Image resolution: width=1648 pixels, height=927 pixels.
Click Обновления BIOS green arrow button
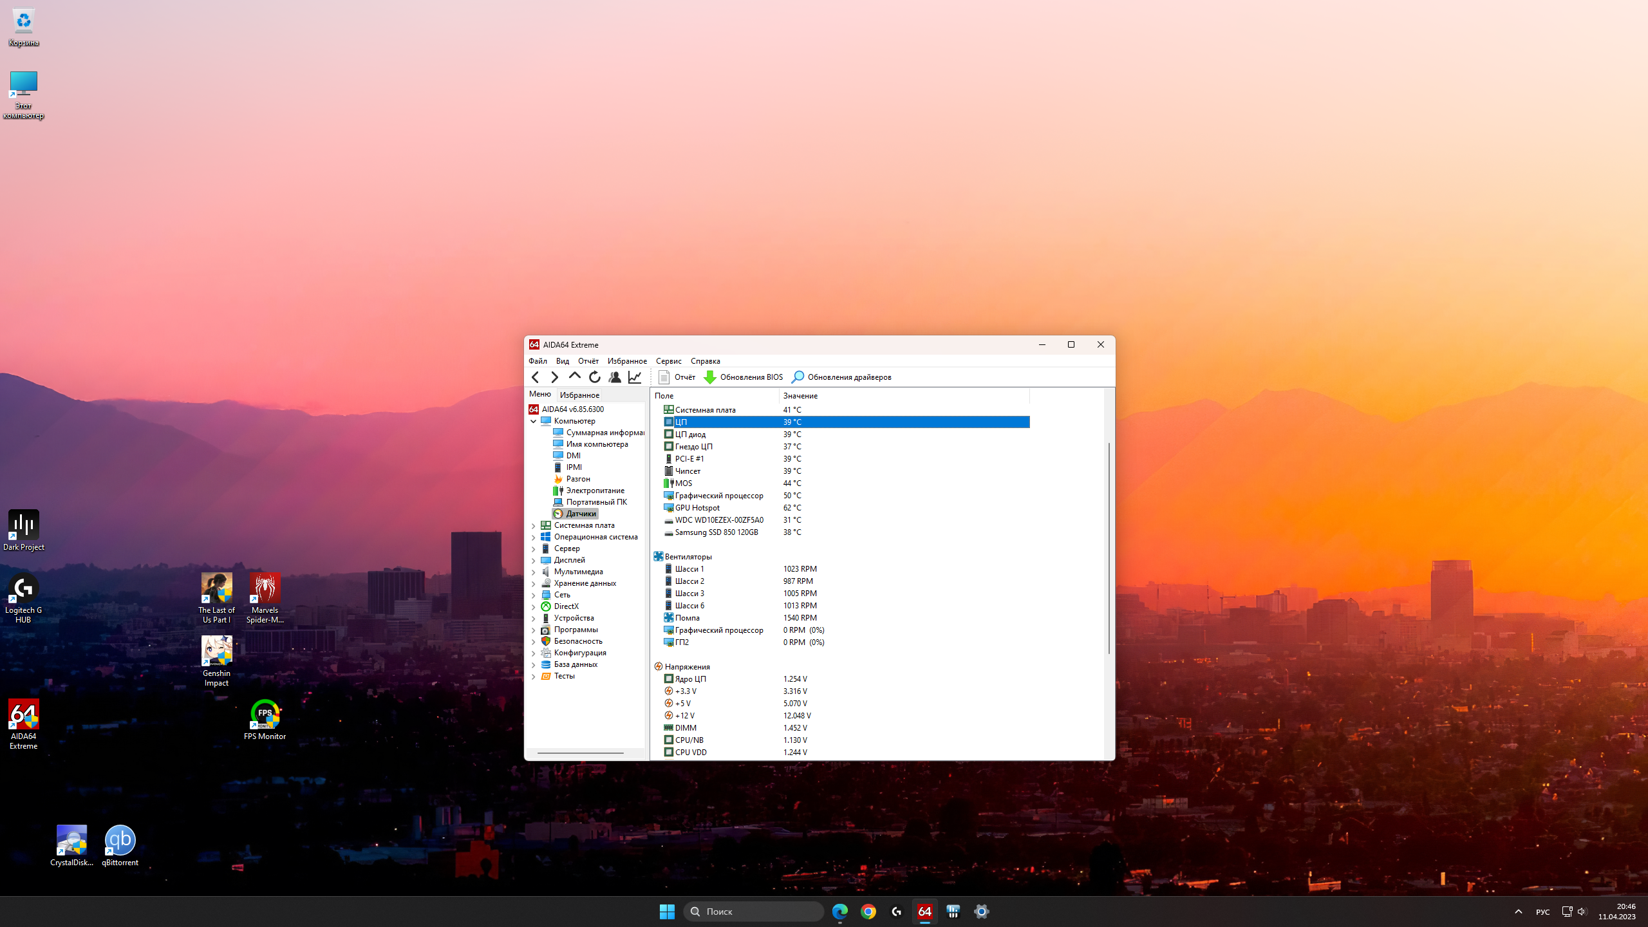coord(744,377)
